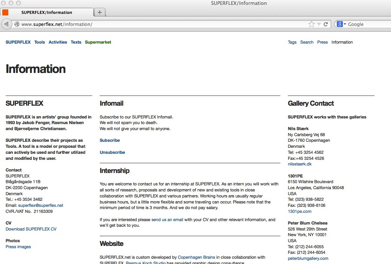391x264 pixels.
Task: Click the Gallery Contact heading
Action: [311, 103]
